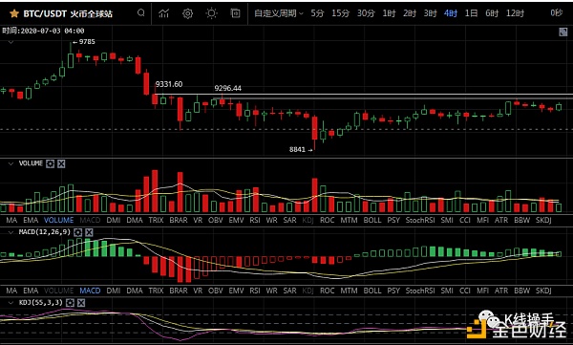Choose BOLL in the volume indicator row
The width and height of the screenshot is (573, 345).
372,220
